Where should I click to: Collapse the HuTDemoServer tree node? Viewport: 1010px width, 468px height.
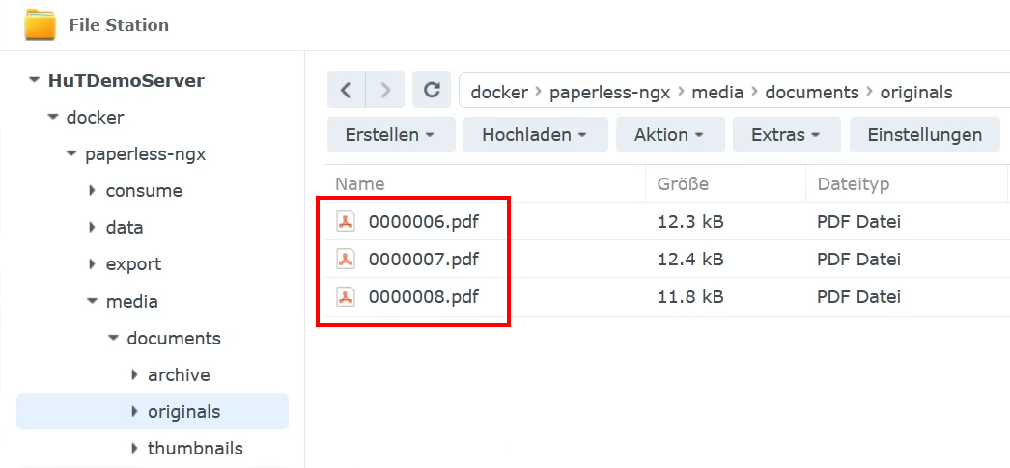(34, 81)
